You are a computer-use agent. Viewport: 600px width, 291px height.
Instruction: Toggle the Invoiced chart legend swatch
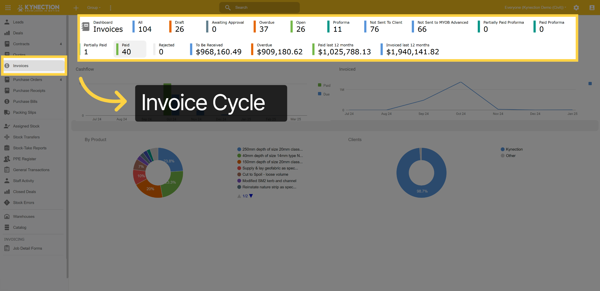pyautogui.click(x=590, y=84)
